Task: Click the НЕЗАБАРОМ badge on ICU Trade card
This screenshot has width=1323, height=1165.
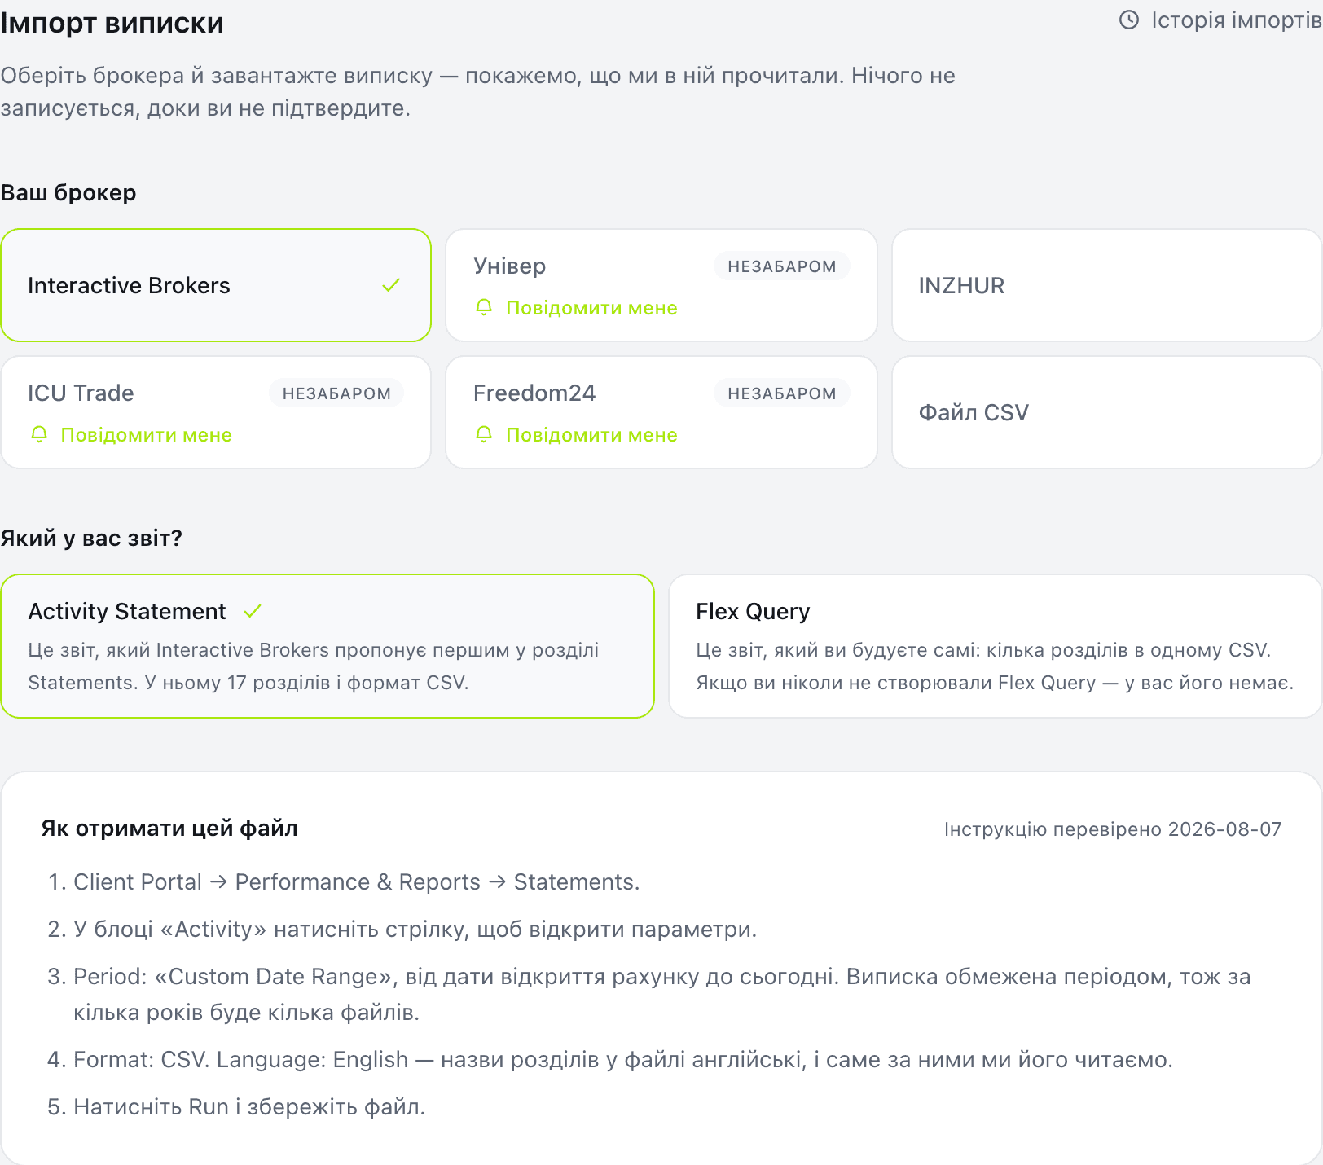Action: pos(336,393)
